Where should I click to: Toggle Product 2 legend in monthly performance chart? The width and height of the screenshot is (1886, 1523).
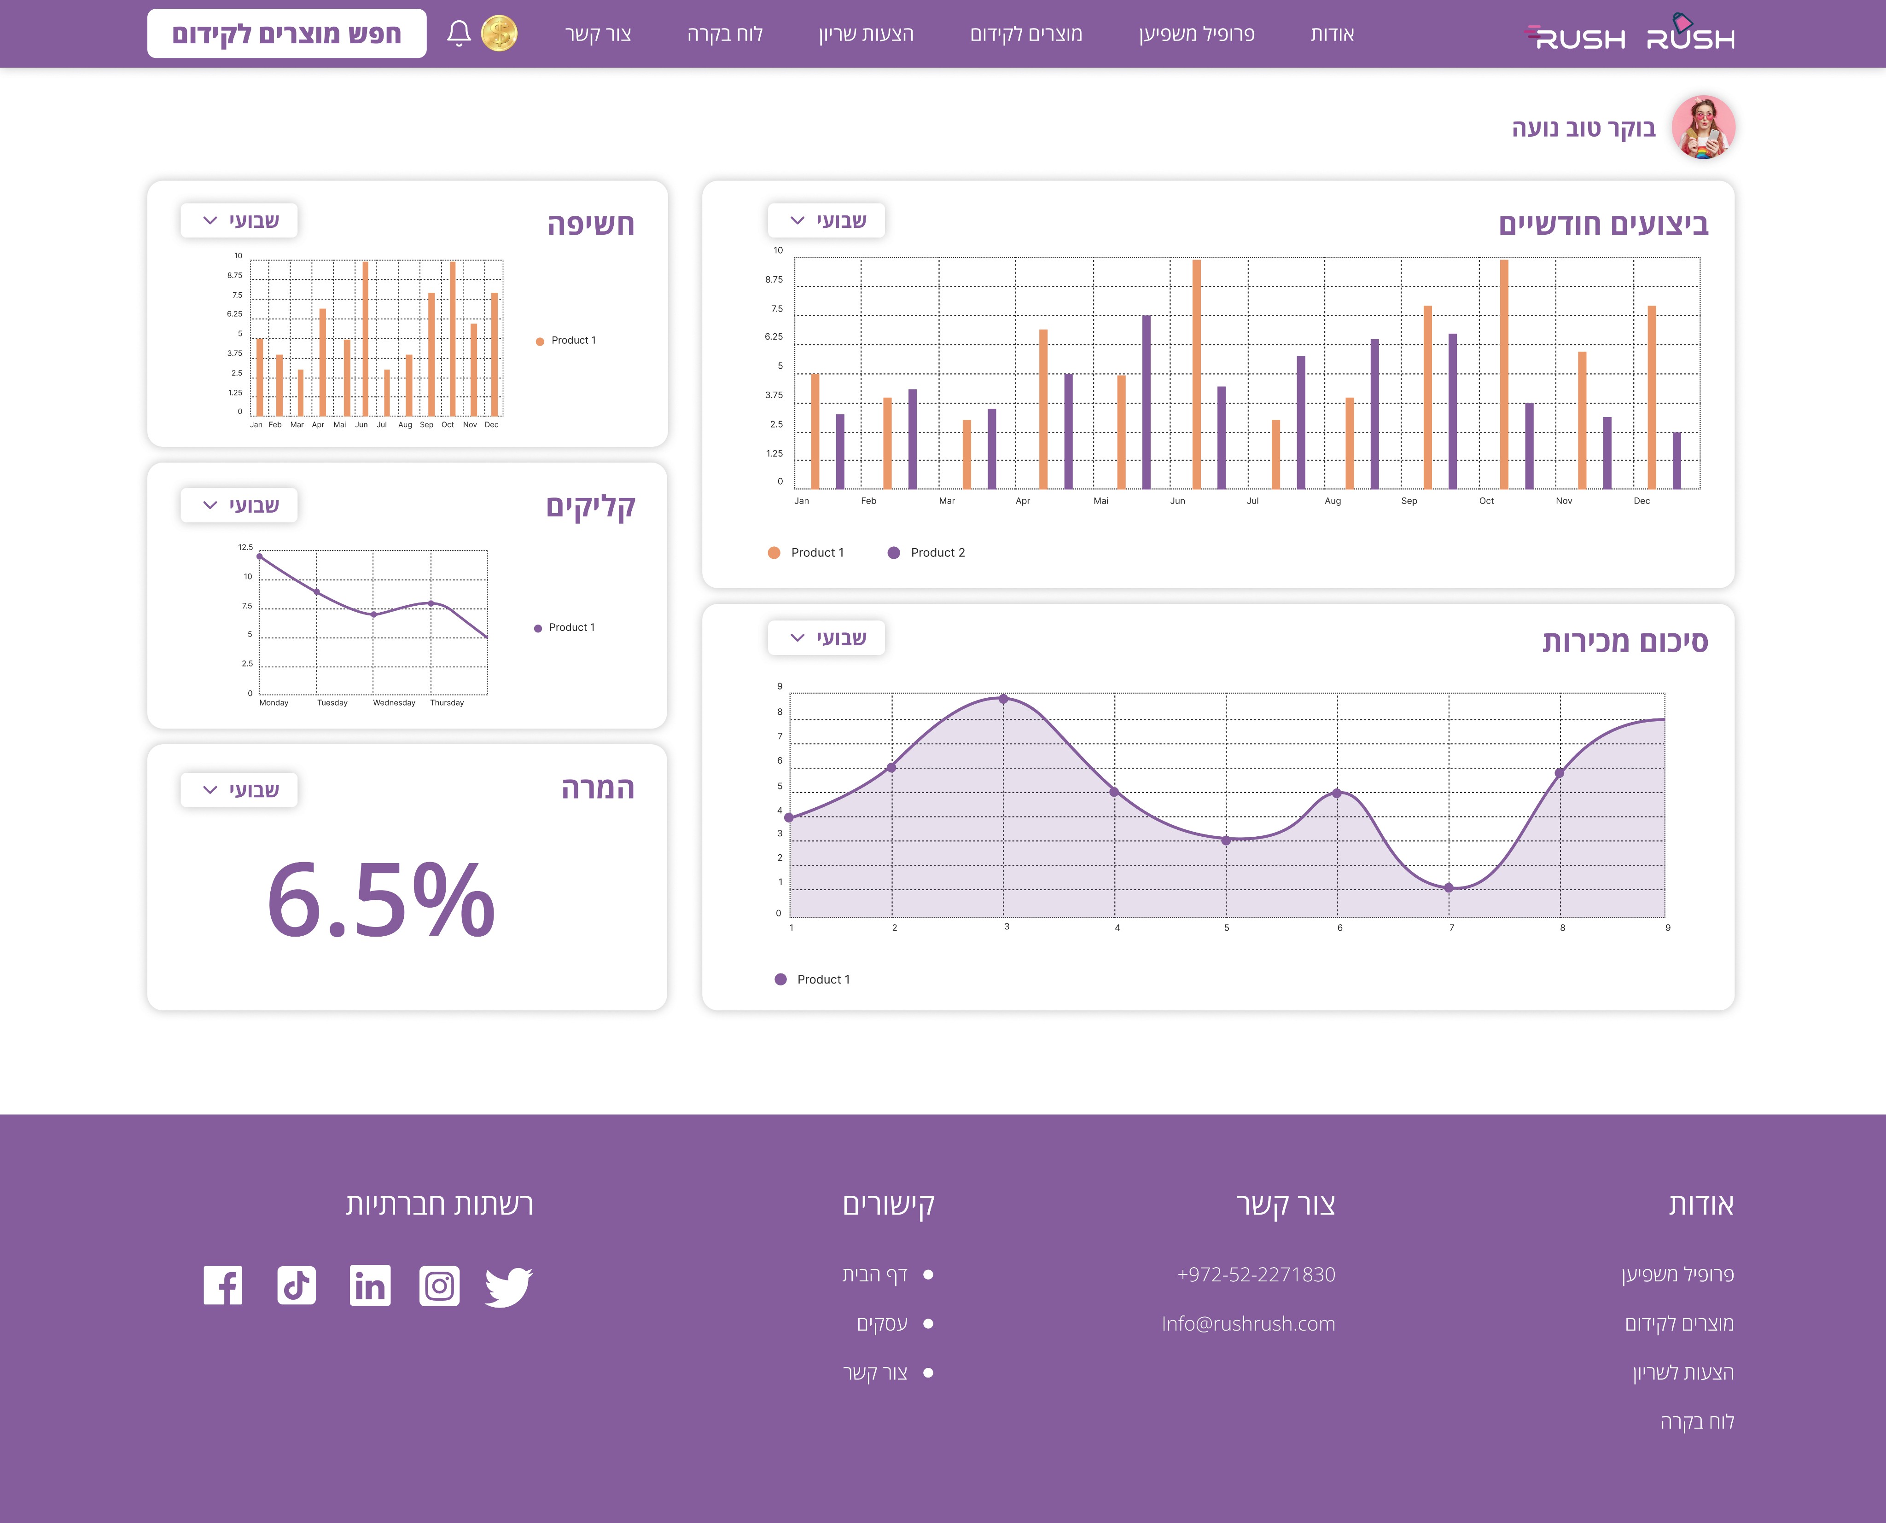coord(926,553)
